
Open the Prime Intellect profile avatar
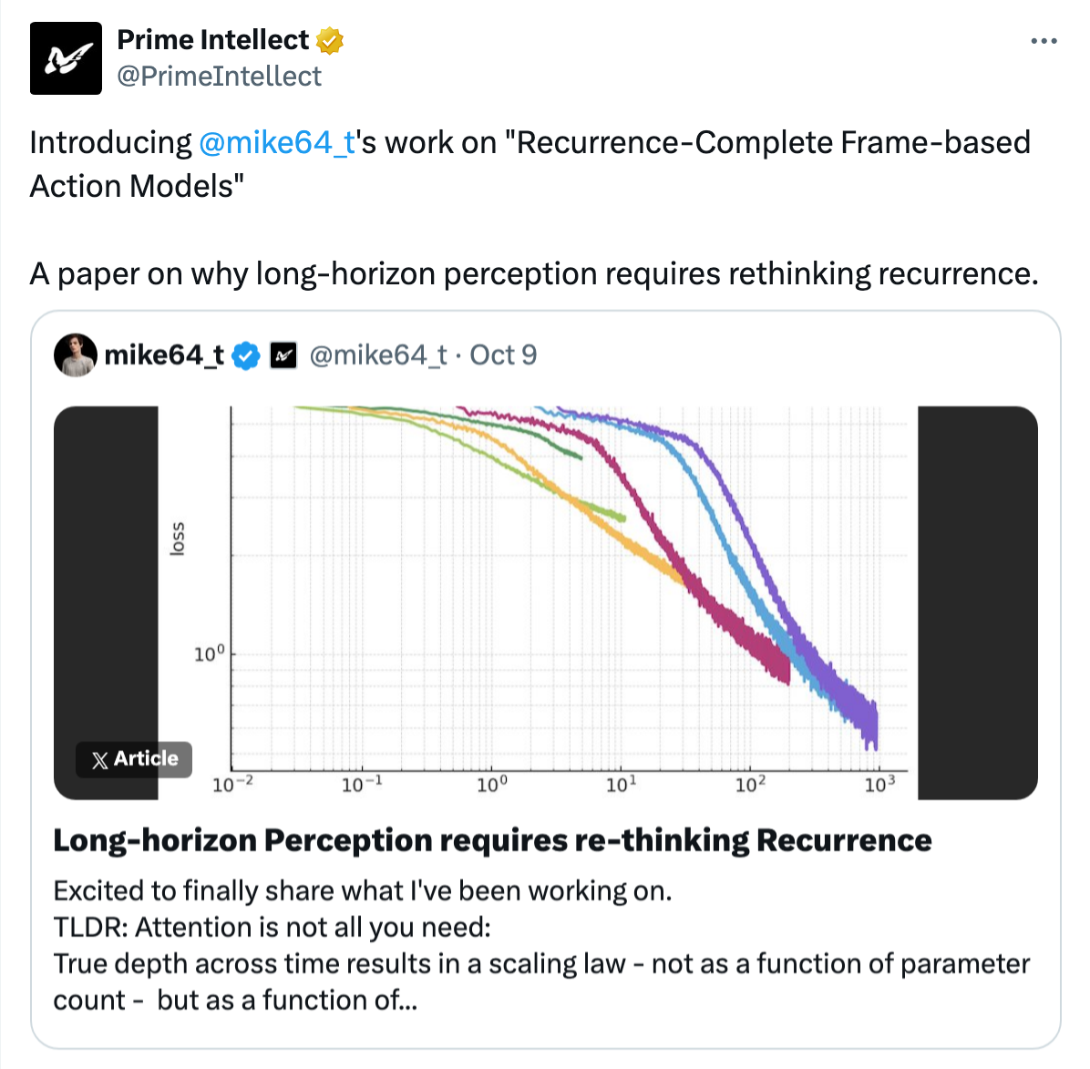click(x=66, y=58)
